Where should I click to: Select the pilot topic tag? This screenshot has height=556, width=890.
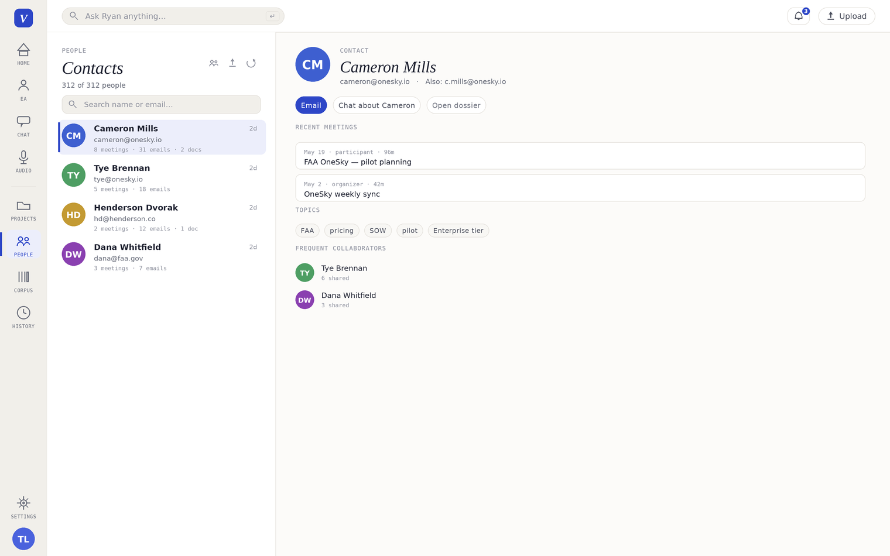(410, 231)
